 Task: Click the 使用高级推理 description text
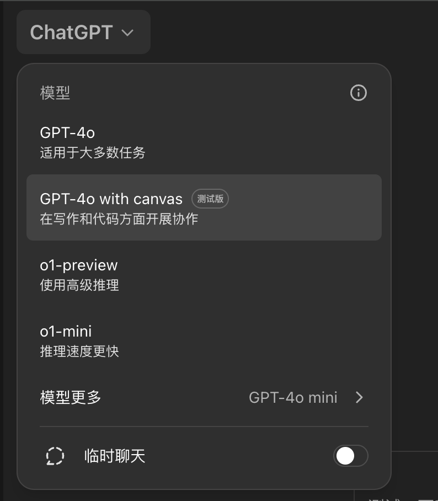[79, 285]
